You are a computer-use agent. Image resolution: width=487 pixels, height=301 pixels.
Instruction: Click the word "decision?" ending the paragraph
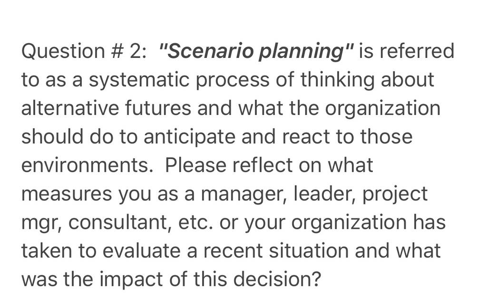click(x=277, y=279)
